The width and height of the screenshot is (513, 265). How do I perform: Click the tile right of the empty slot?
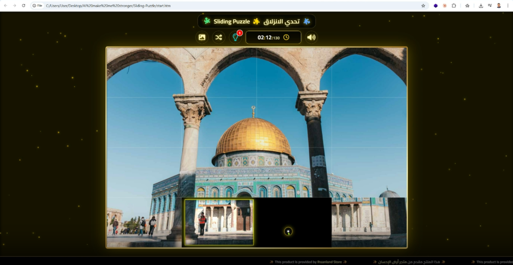(x=369, y=222)
